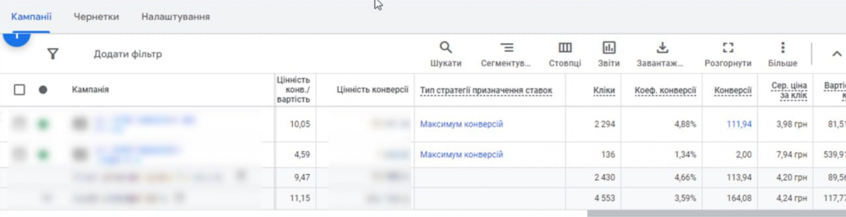The image size is (846, 217).
Task: Open the Сегментувати options
Action: click(x=506, y=54)
